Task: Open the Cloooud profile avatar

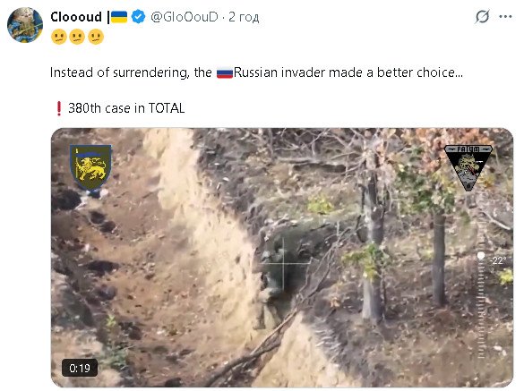Action: [x=25, y=25]
